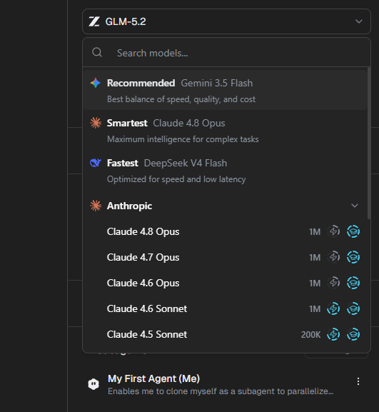
Task: Click the 1M context label for Claude 4.6 Sonnet
Action: 315,309
